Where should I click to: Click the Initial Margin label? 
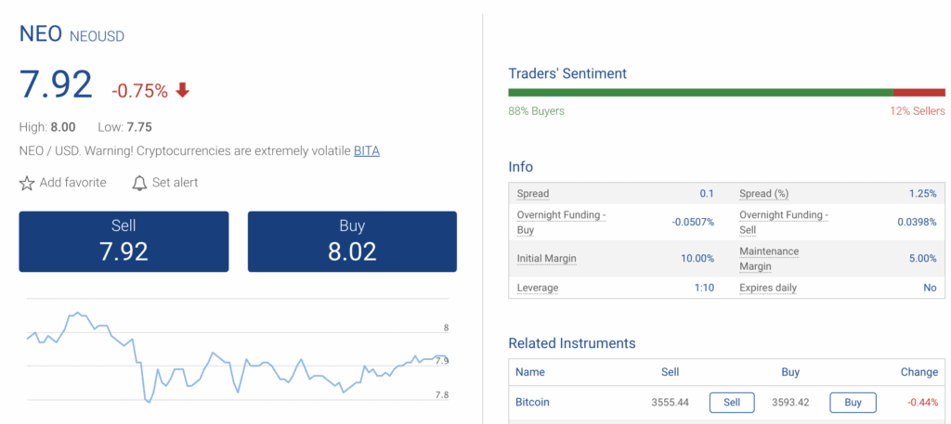pos(546,259)
